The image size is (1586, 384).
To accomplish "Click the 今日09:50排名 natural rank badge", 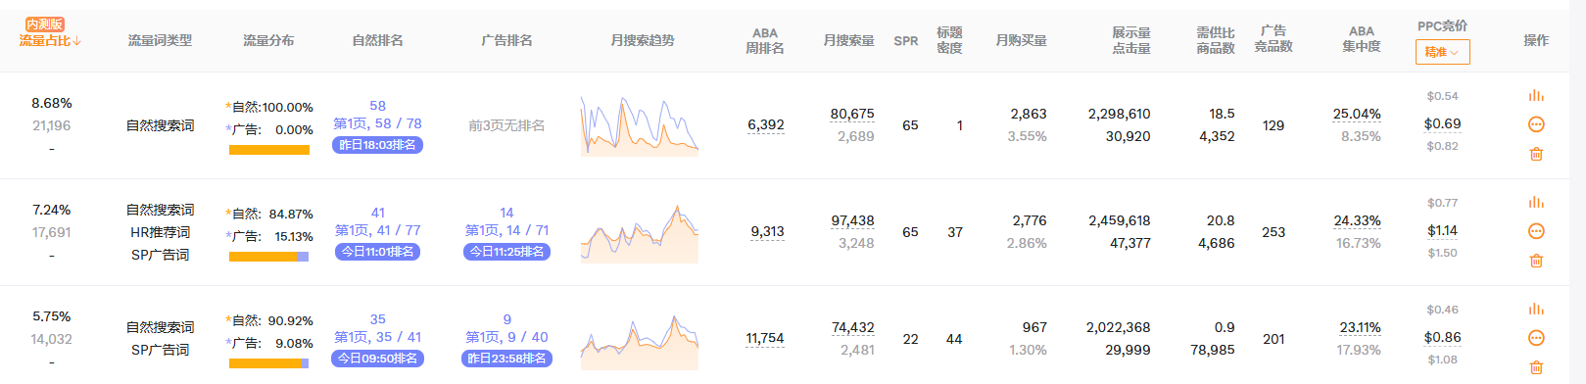I will [x=377, y=359].
